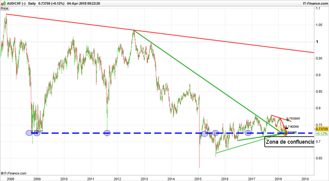The width and height of the screenshot is (329, 181).
Task: Click the 2017 label on the time axis
Action: pos(252,179)
